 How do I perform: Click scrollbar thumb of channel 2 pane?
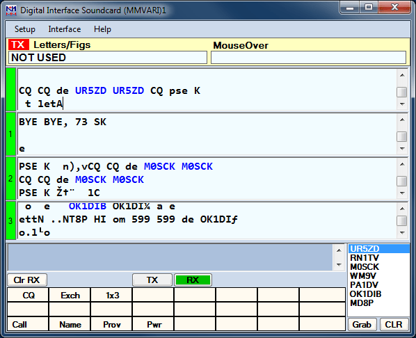tap(402, 182)
